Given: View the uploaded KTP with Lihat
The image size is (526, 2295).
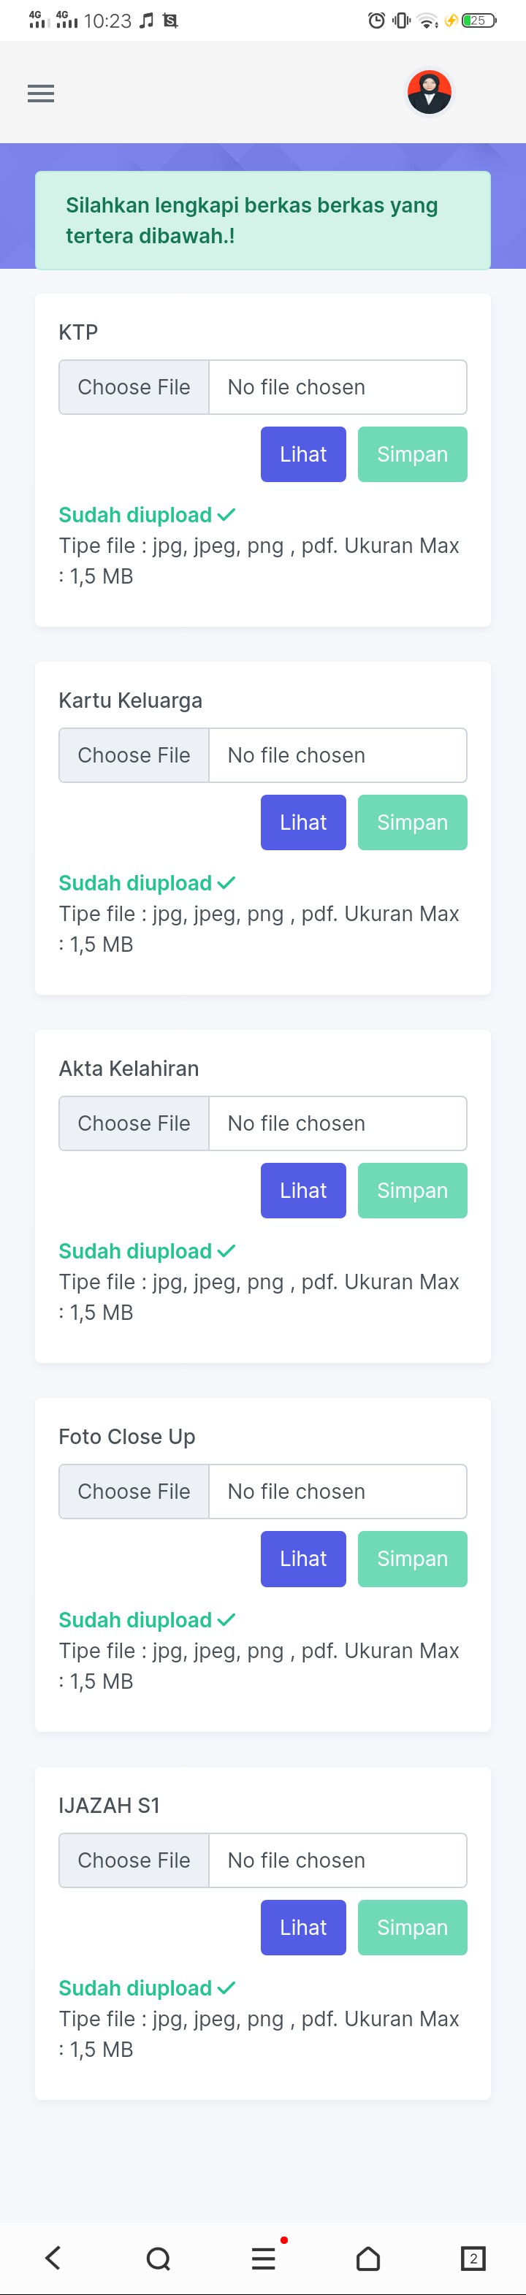Looking at the screenshot, I should [x=303, y=454].
